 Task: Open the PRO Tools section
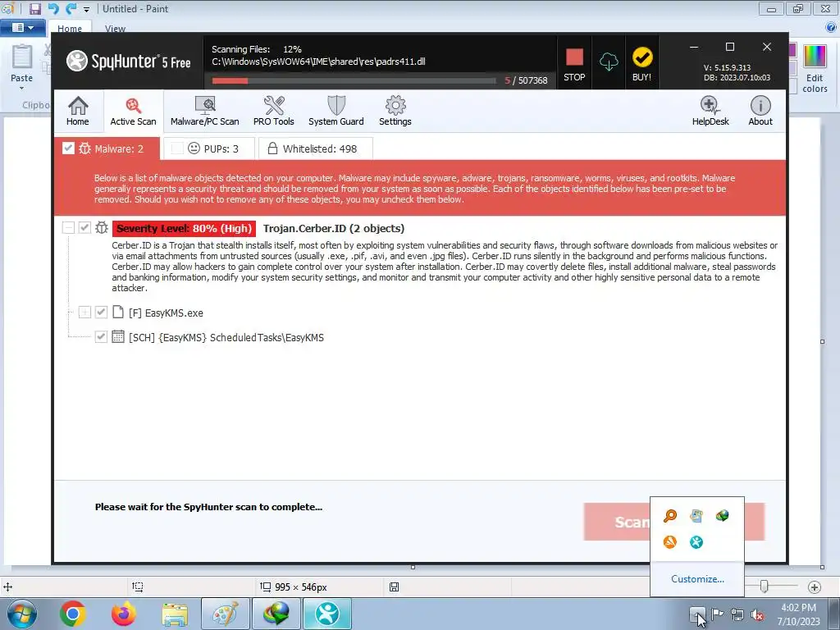tap(274, 112)
